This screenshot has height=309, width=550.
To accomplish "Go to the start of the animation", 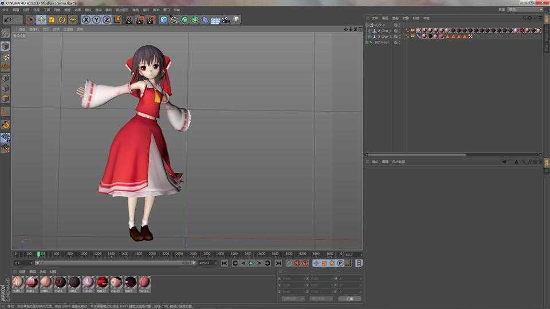I will [225, 263].
